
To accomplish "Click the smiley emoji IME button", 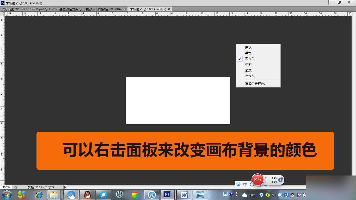I will coord(251,184).
